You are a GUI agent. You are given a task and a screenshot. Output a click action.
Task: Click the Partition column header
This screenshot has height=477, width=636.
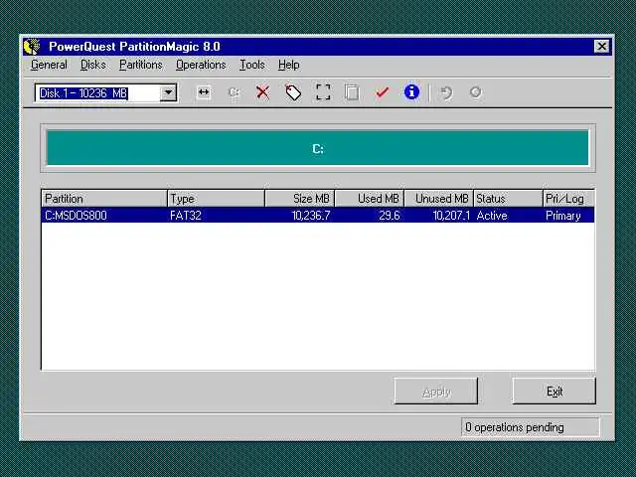104,199
